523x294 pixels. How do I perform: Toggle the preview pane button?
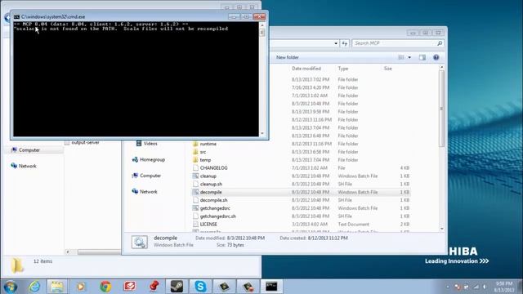pos(422,57)
